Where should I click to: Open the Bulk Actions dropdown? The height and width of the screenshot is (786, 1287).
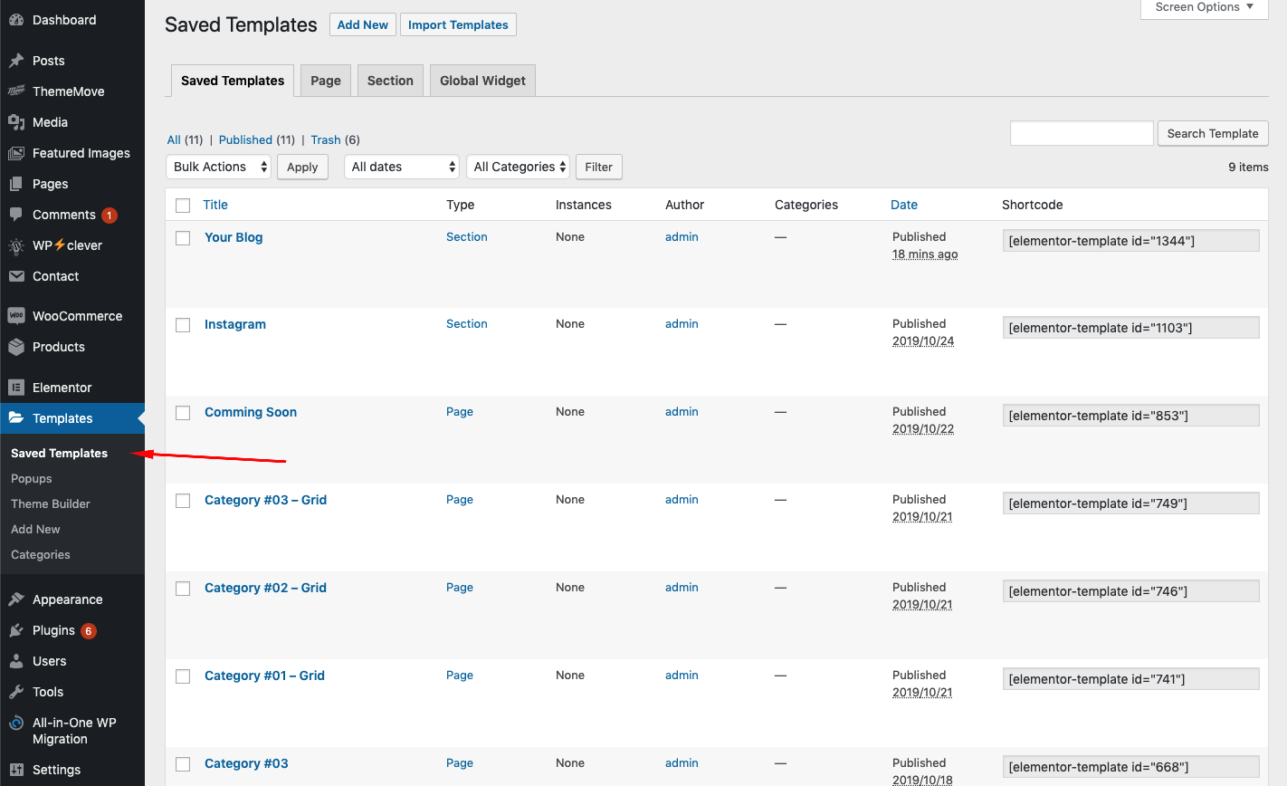[219, 167]
